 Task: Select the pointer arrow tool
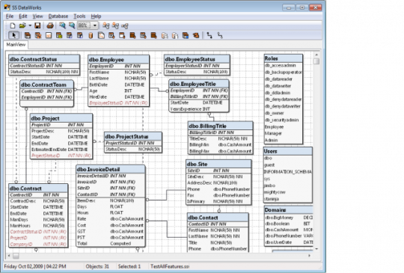(13, 35)
